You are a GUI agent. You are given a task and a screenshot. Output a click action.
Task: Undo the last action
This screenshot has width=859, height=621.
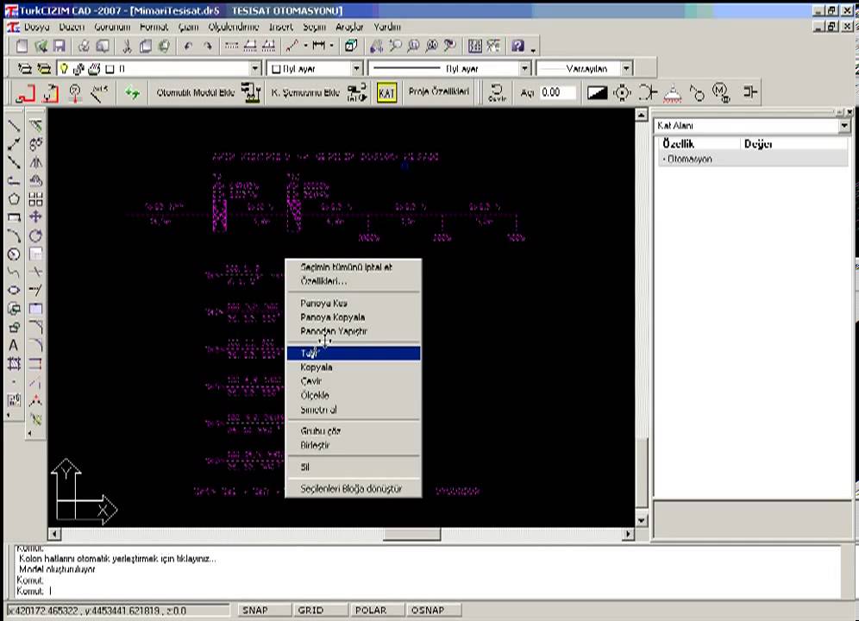tap(189, 47)
